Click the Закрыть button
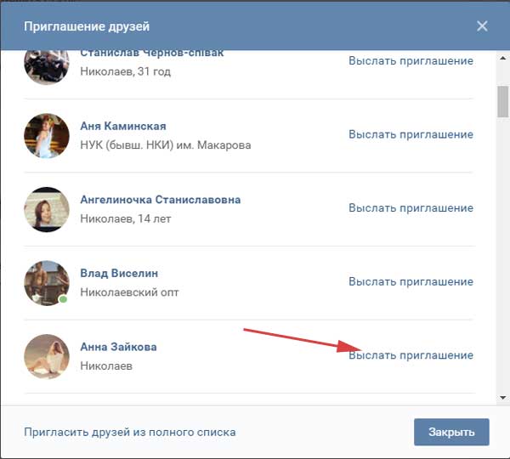 tap(451, 432)
